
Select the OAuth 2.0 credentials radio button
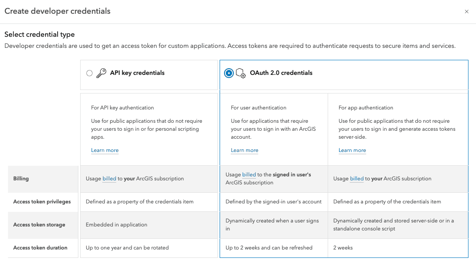(228, 73)
